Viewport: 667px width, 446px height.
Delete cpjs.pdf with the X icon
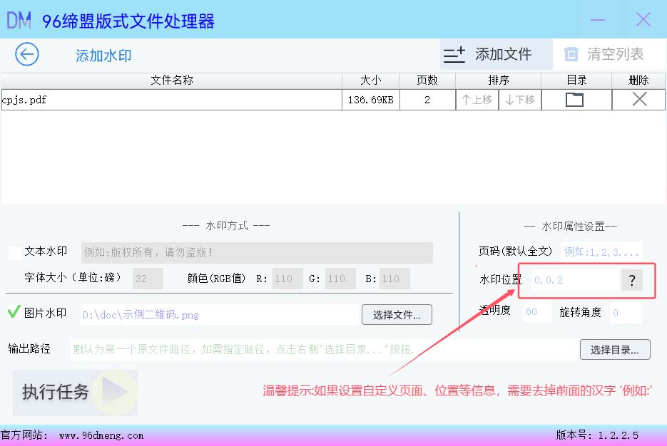tap(639, 100)
